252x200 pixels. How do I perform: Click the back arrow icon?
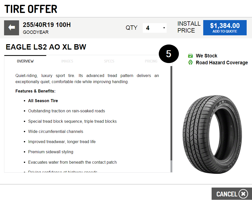[x=11, y=28]
